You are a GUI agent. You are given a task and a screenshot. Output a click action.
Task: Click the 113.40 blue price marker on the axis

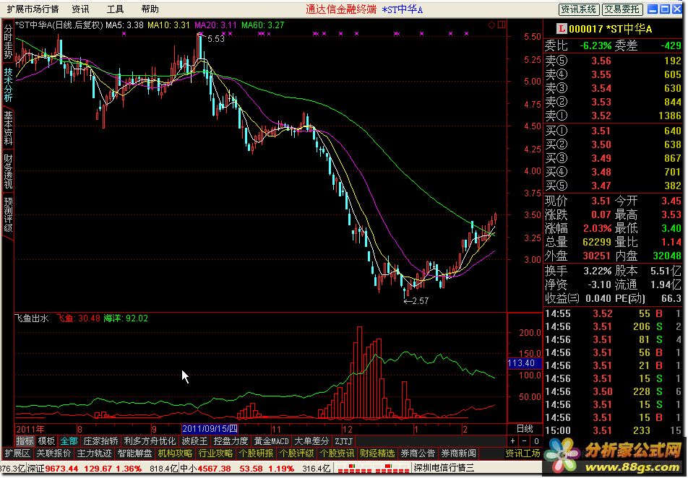521,362
